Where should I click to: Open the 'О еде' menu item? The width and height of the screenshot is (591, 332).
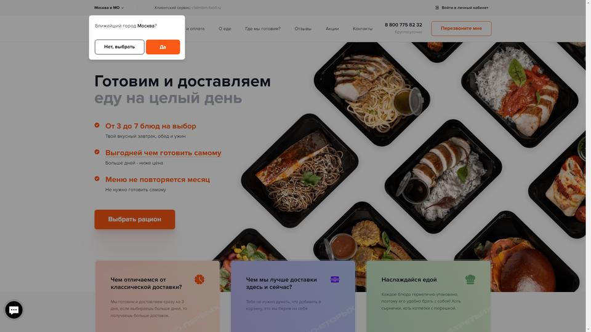tap(225, 29)
